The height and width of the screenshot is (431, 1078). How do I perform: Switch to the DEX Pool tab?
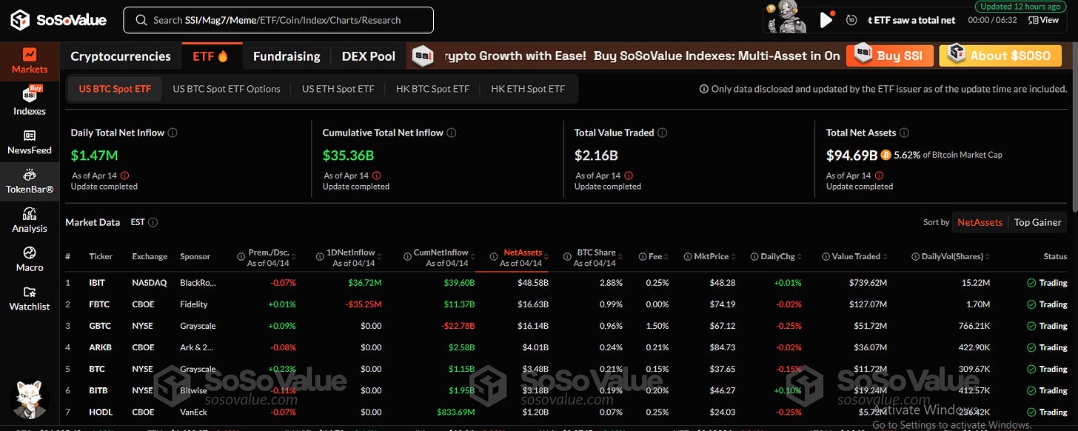tap(369, 56)
